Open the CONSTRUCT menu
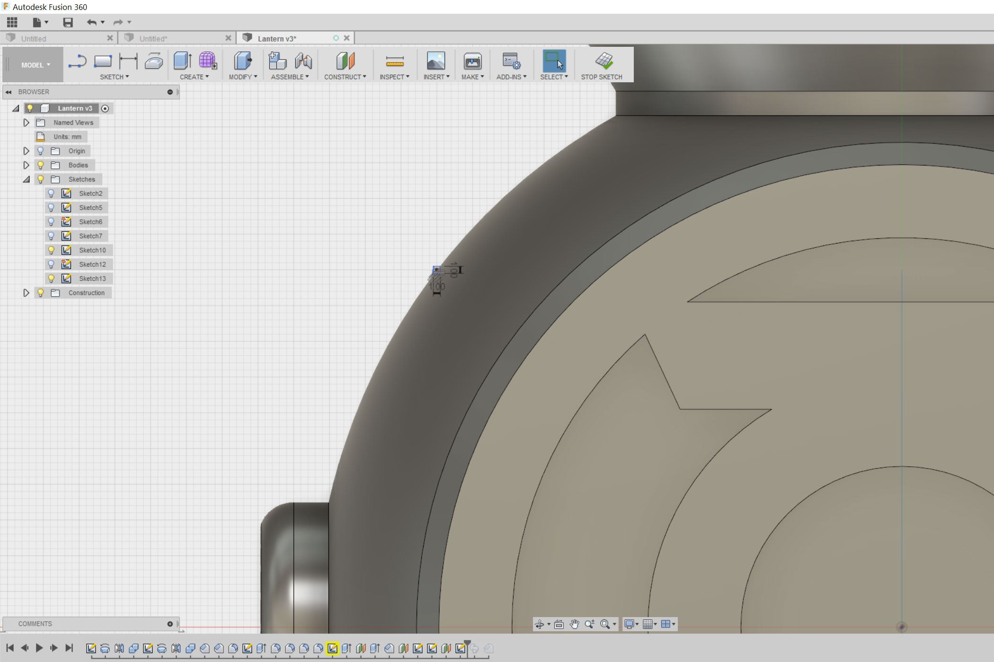 (345, 77)
